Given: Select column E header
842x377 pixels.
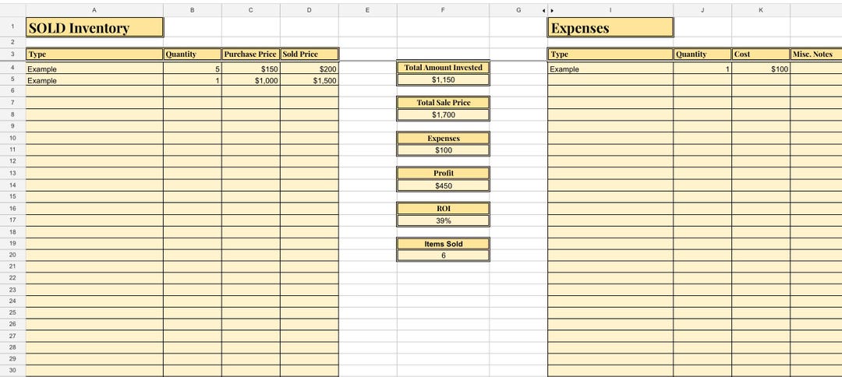Looking at the screenshot, I should [368, 10].
